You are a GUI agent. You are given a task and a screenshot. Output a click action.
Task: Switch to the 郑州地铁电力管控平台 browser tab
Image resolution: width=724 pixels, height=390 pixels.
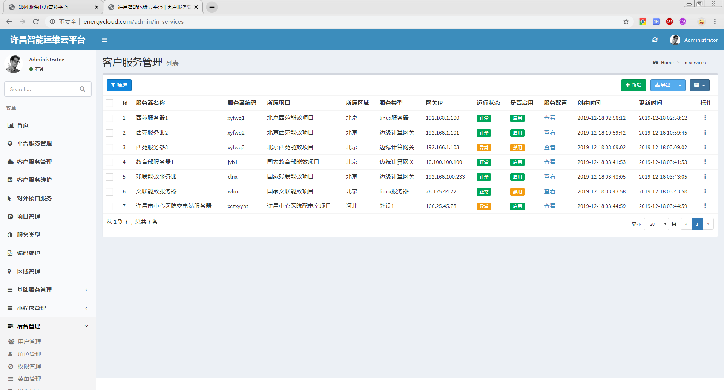[x=49, y=7]
